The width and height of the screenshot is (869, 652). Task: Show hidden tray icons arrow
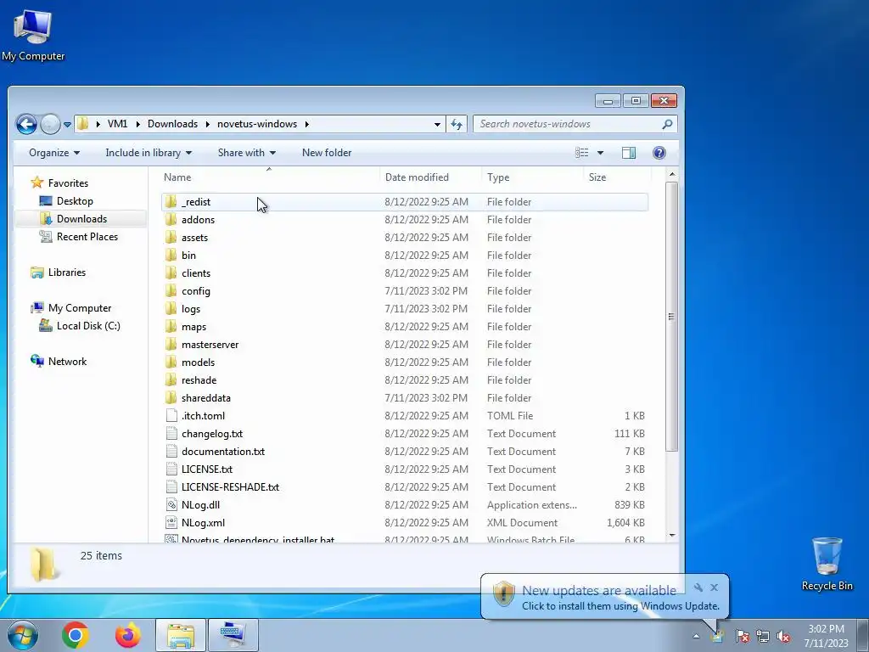pos(696,636)
